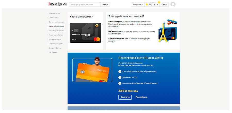Screen dimensions: 232x113
Task: Edit card name with the pencil icon
Action: pos(93,17)
